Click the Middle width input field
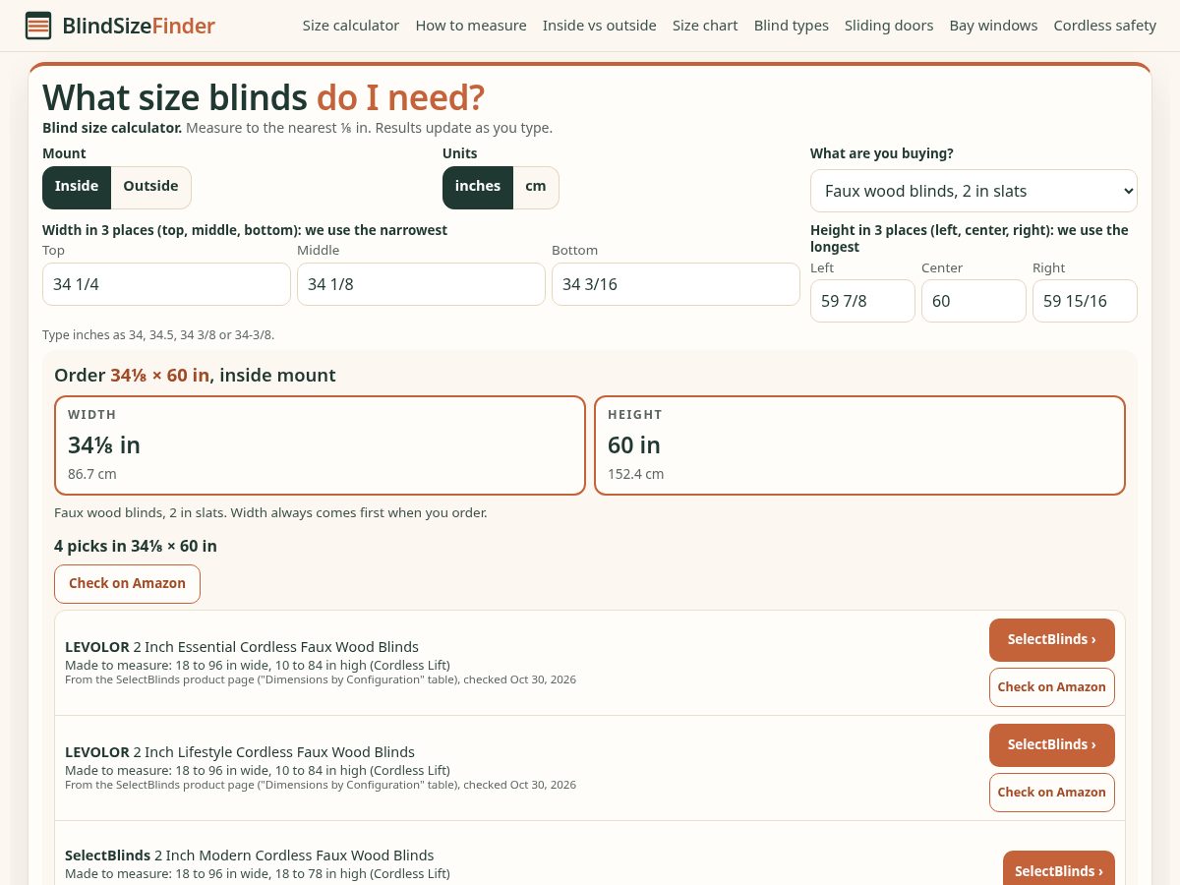This screenshot has height=885, width=1180. pyautogui.click(x=421, y=284)
